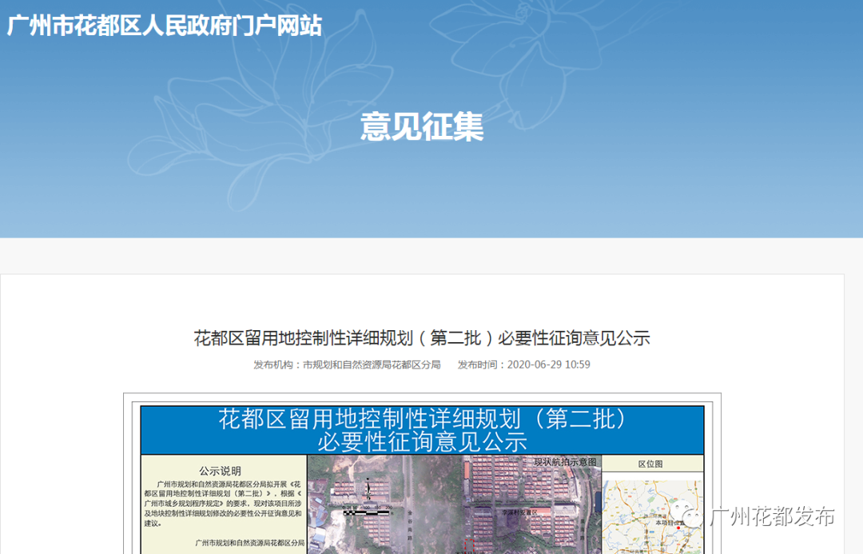Click the red project marker on location map
863x554 pixels.
point(678,528)
